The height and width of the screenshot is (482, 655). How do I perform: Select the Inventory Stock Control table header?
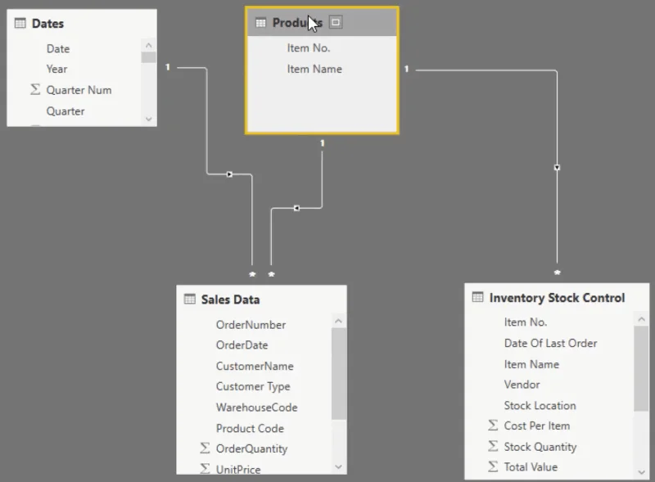click(x=557, y=297)
